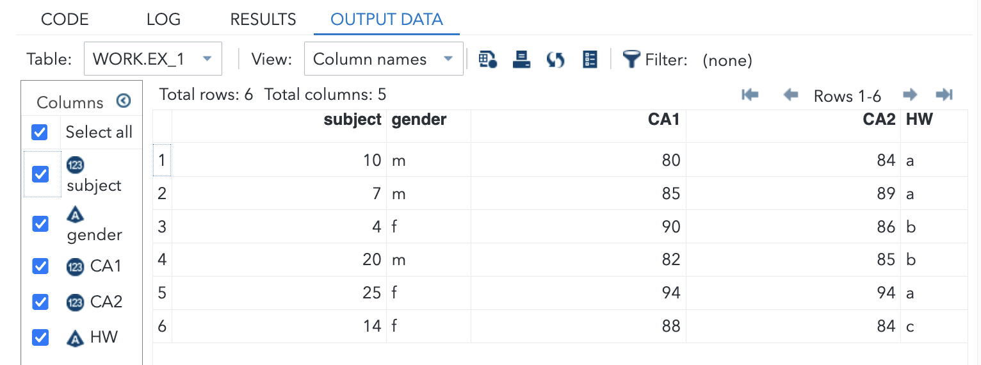Click the column display list icon

590,60
